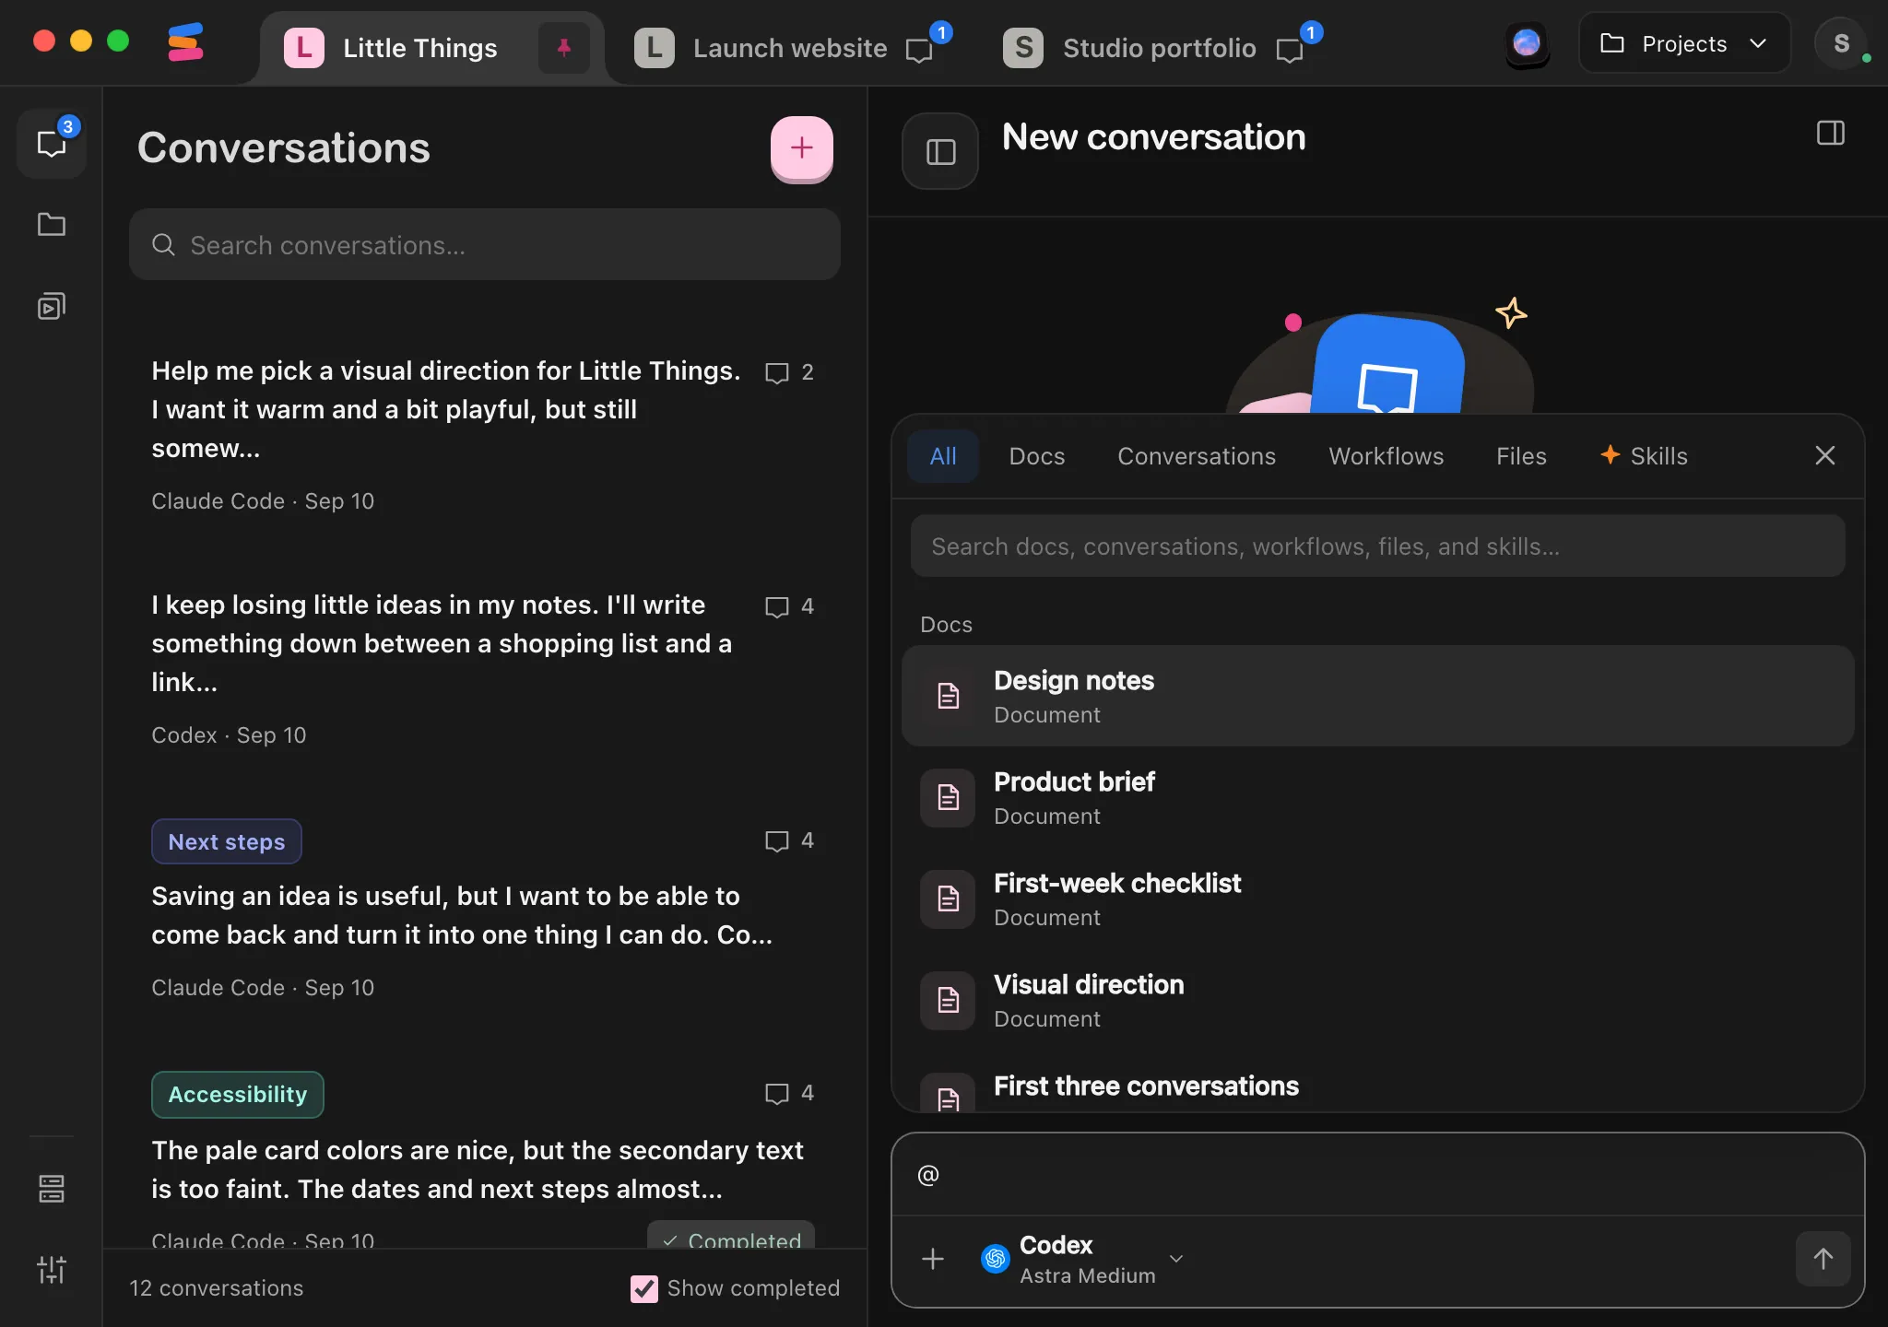The height and width of the screenshot is (1327, 1888).
Task: Open the conversations sidebar icon with badge 3
Action: click(x=52, y=143)
